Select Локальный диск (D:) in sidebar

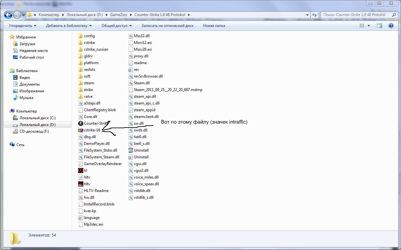[x=37, y=125]
